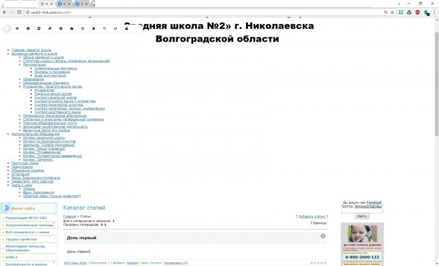Open the Приказы и положения link
The width and height of the screenshot is (439, 266).
(53, 72)
